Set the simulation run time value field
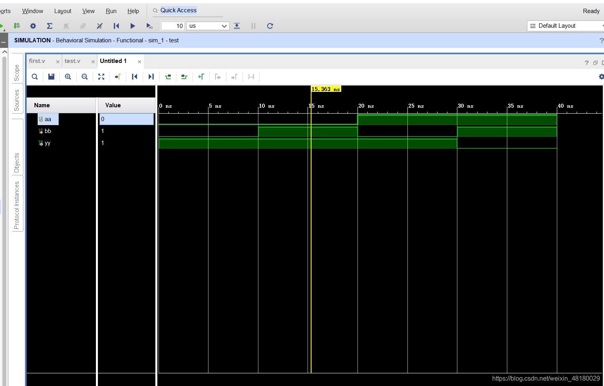This screenshot has height=386, width=604. coord(173,26)
